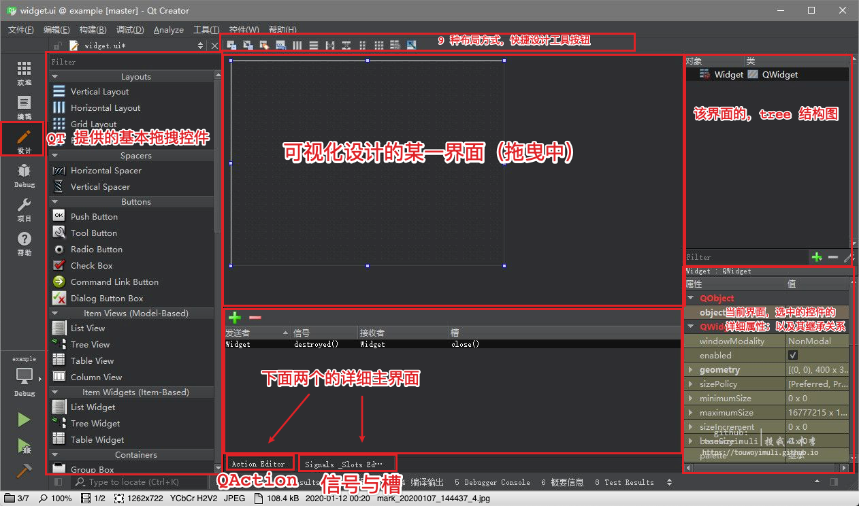Image resolution: width=859 pixels, height=506 pixels.
Task: Apply Lay Out Horizontally from the toolbar
Action: 297,45
